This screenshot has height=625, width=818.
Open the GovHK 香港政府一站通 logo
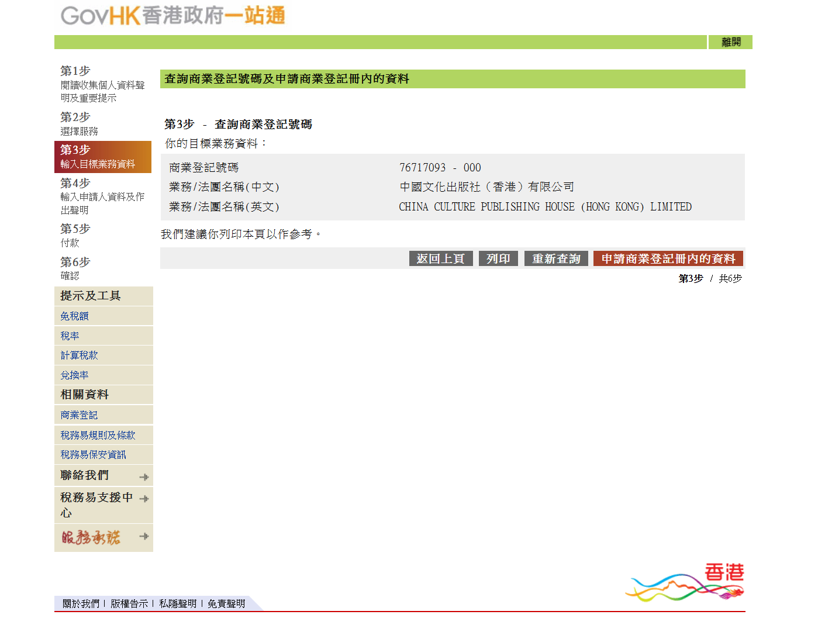coord(172,16)
